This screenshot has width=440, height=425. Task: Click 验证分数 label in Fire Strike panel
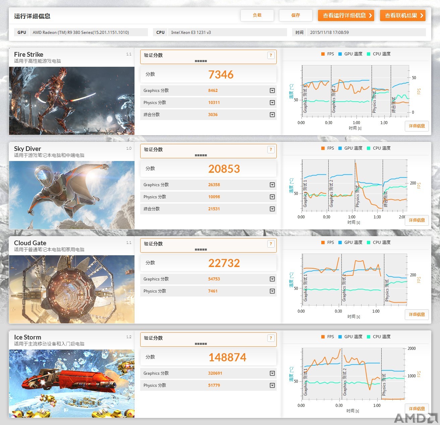click(x=153, y=55)
